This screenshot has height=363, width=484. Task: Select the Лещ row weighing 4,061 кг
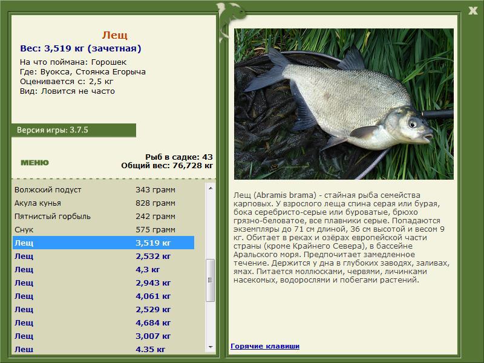pos(103,296)
